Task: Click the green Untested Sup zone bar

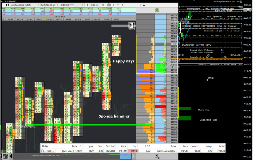Action: coord(185,118)
